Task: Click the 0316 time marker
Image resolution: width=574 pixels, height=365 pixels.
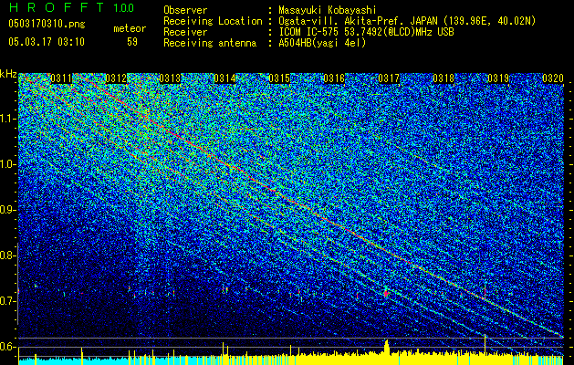Action: [x=334, y=78]
